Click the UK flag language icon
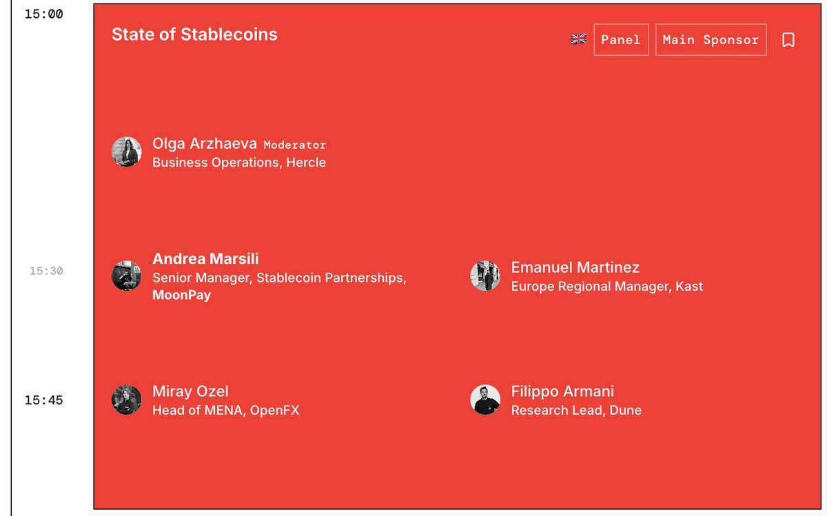Screen dimensions: 827x516 [579, 40]
